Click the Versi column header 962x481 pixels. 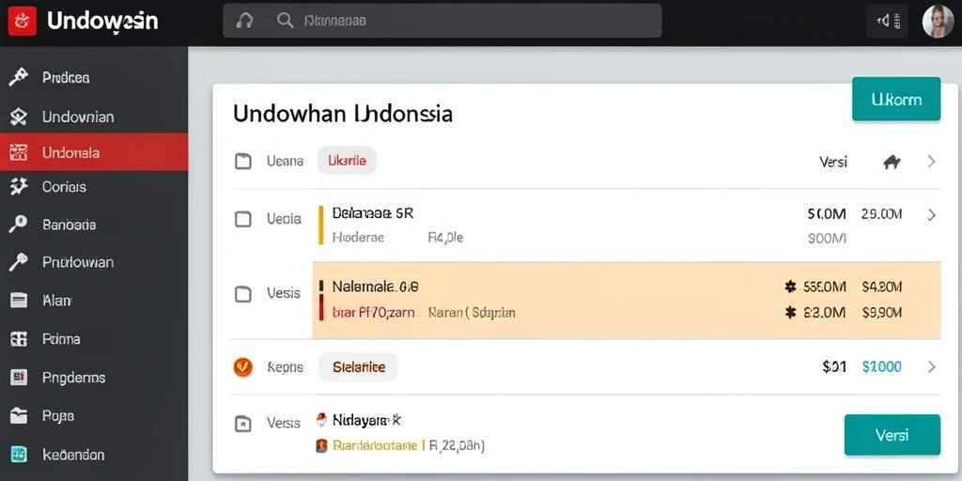(x=833, y=162)
